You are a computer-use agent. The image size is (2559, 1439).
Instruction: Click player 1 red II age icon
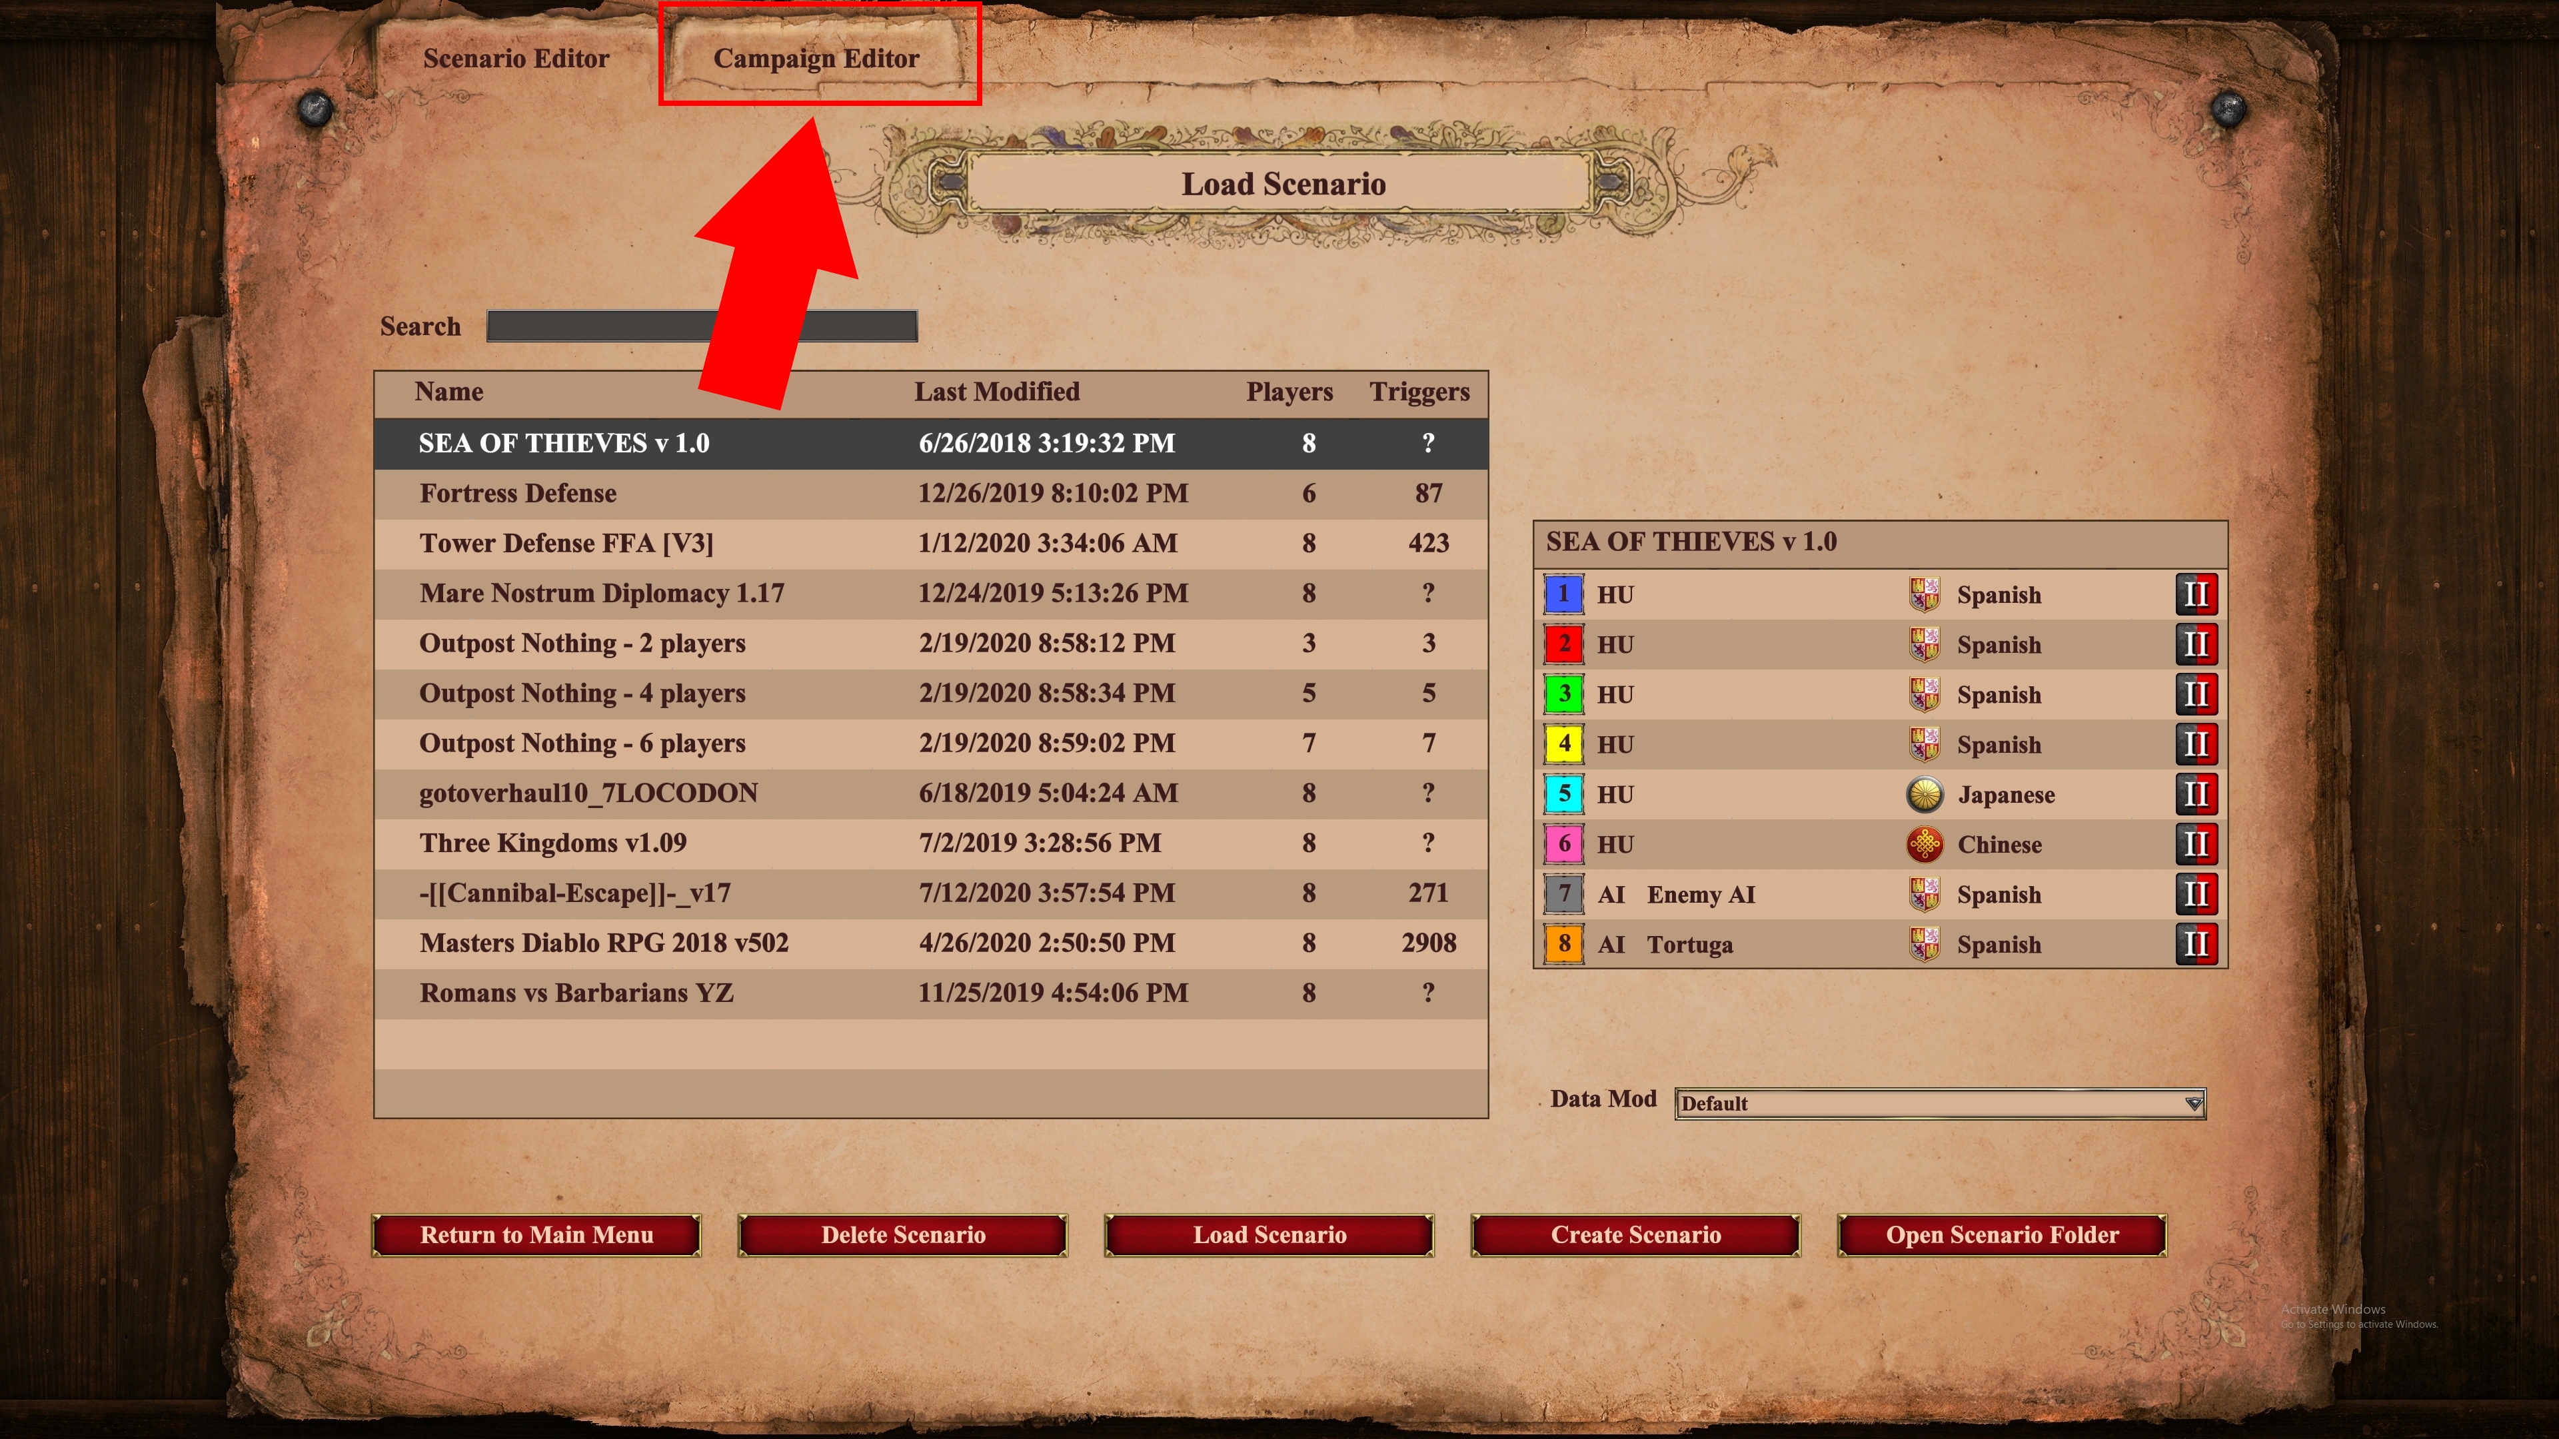click(2195, 595)
